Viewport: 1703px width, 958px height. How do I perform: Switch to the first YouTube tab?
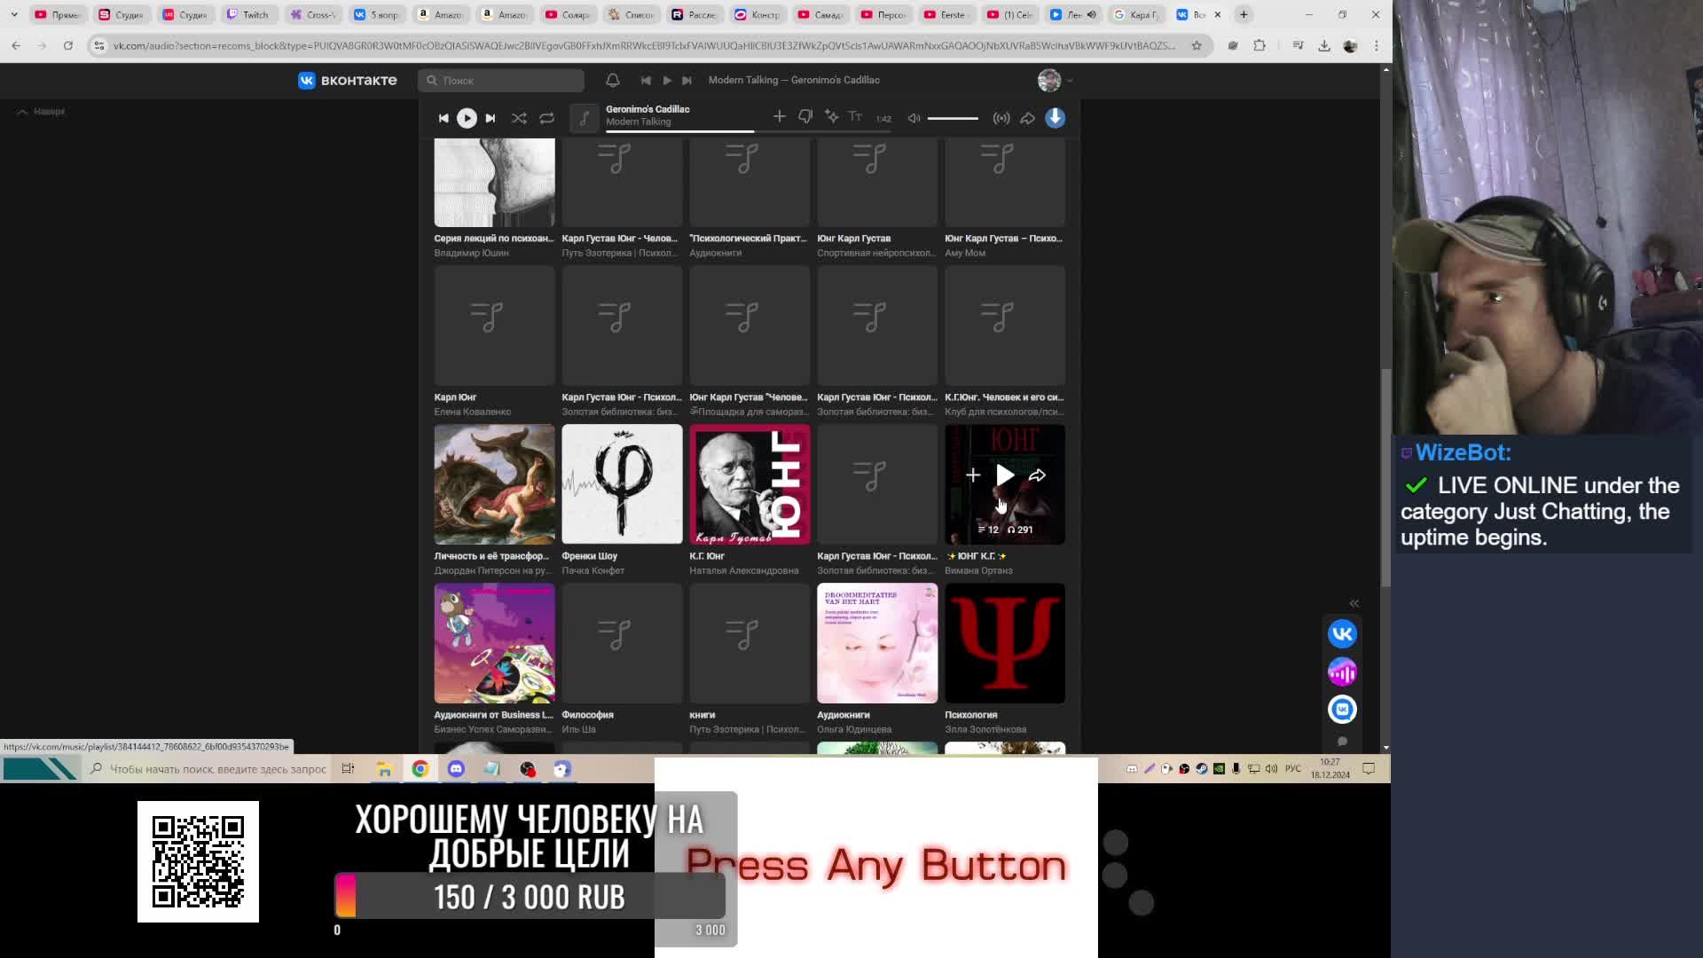57,14
